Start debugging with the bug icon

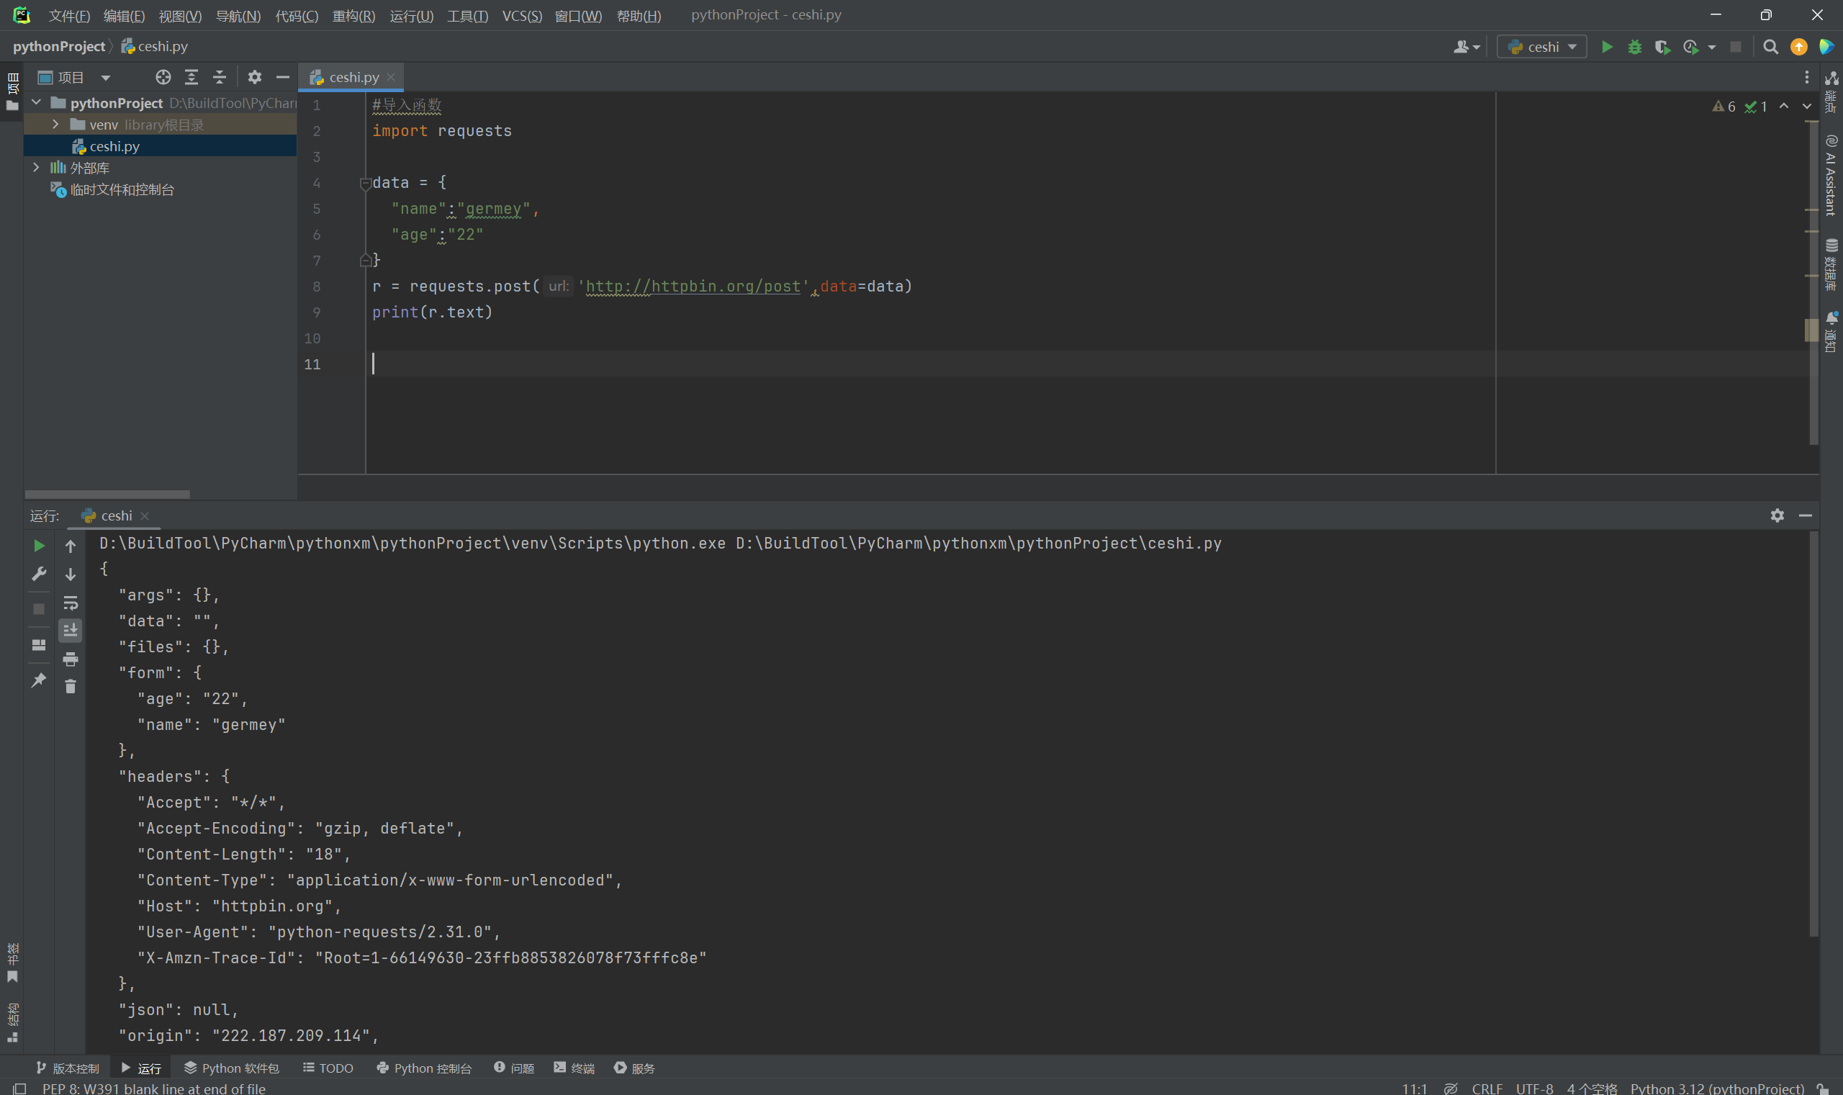(1634, 48)
